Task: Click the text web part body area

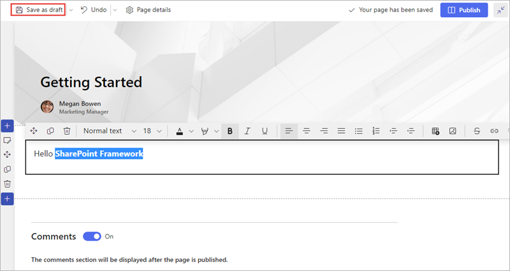Action: tap(262, 157)
